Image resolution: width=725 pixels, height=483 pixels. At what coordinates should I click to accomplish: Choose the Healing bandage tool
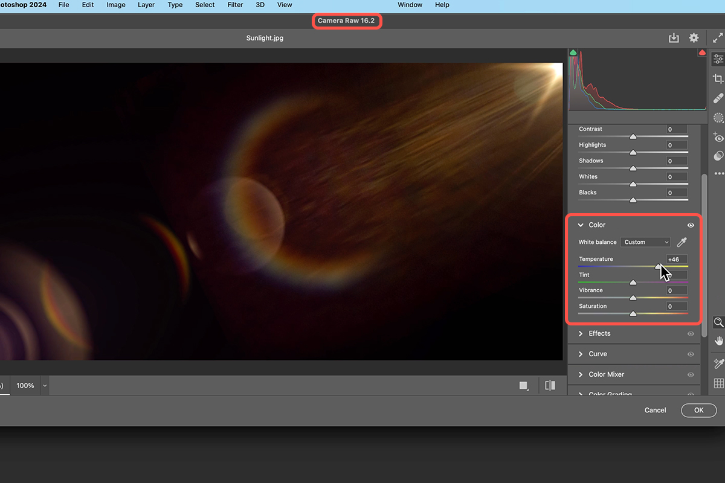coord(718,98)
